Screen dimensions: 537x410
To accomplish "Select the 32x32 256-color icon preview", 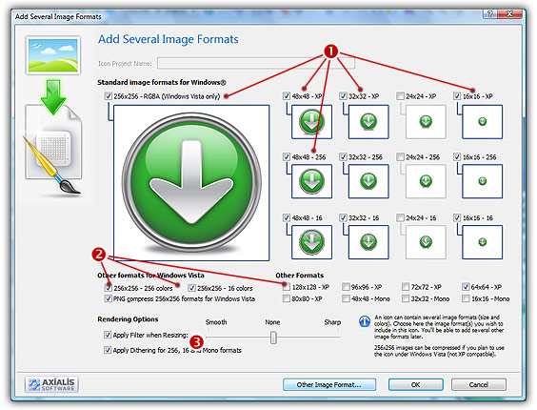I will pyautogui.click(x=368, y=181).
